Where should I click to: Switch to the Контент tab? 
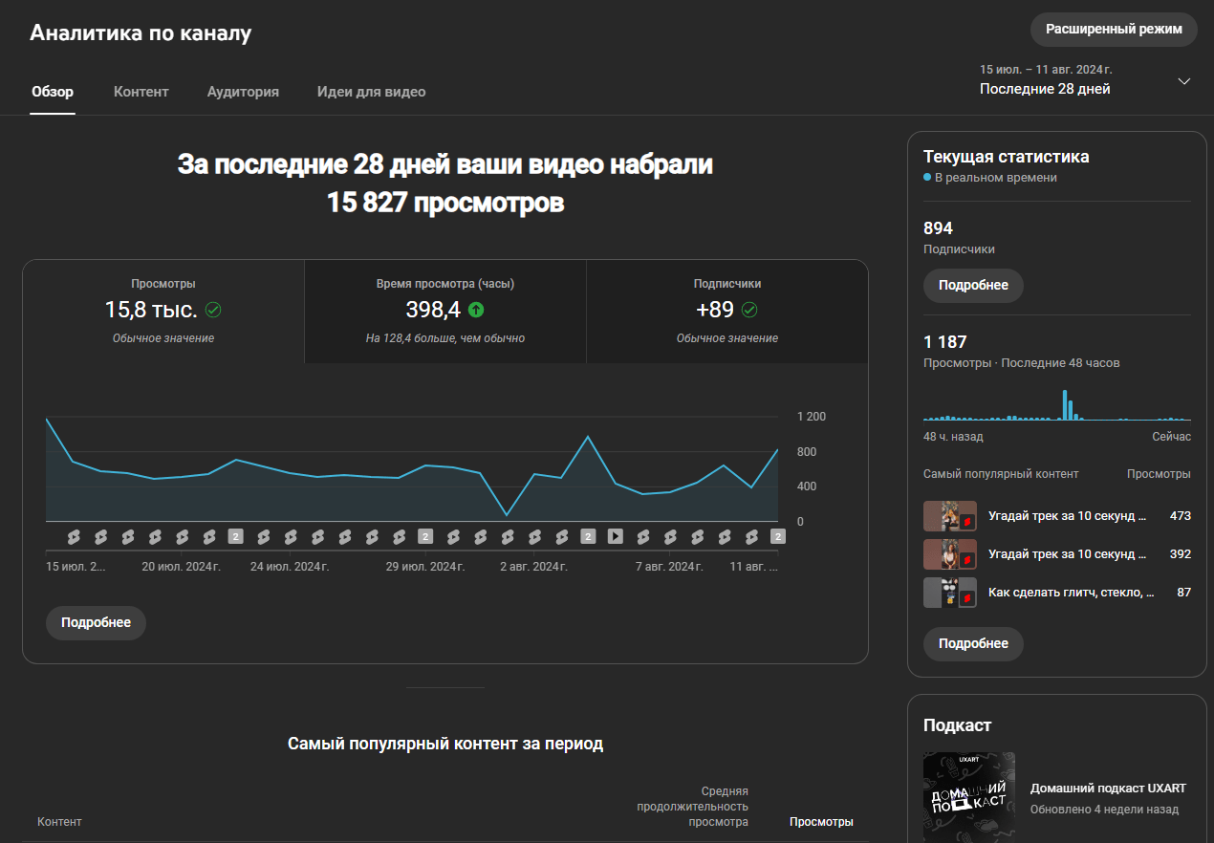pos(141,92)
